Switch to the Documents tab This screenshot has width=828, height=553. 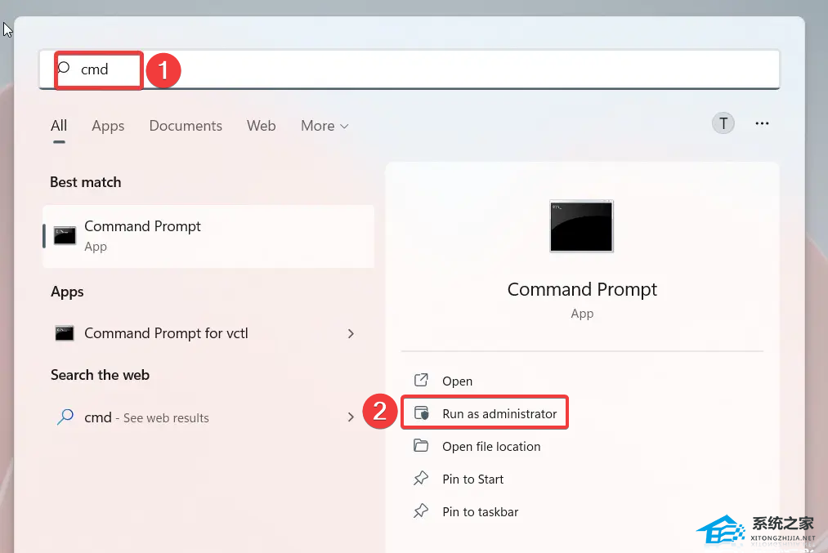[186, 126]
